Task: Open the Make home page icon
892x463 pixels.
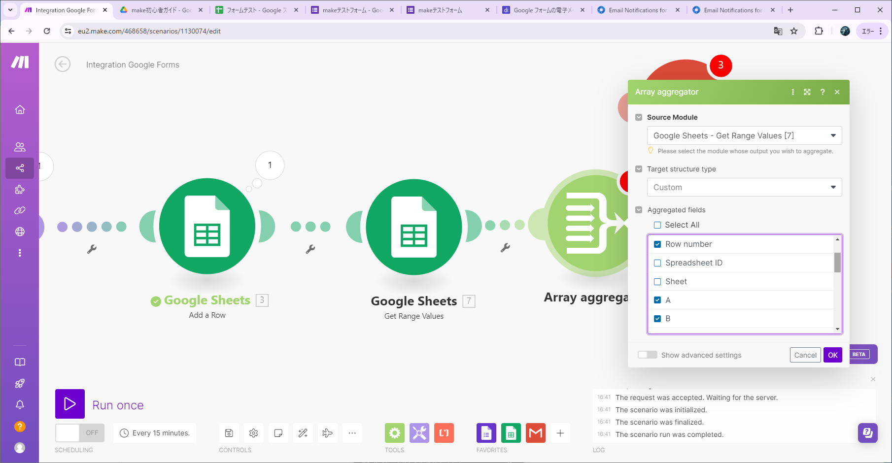Action: point(20,109)
